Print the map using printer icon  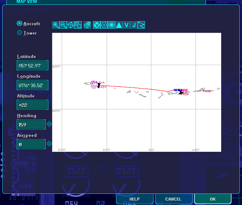click(87, 25)
